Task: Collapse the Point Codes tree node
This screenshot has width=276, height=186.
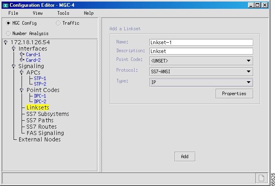Action: pyautogui.click(x=22, y=90)
